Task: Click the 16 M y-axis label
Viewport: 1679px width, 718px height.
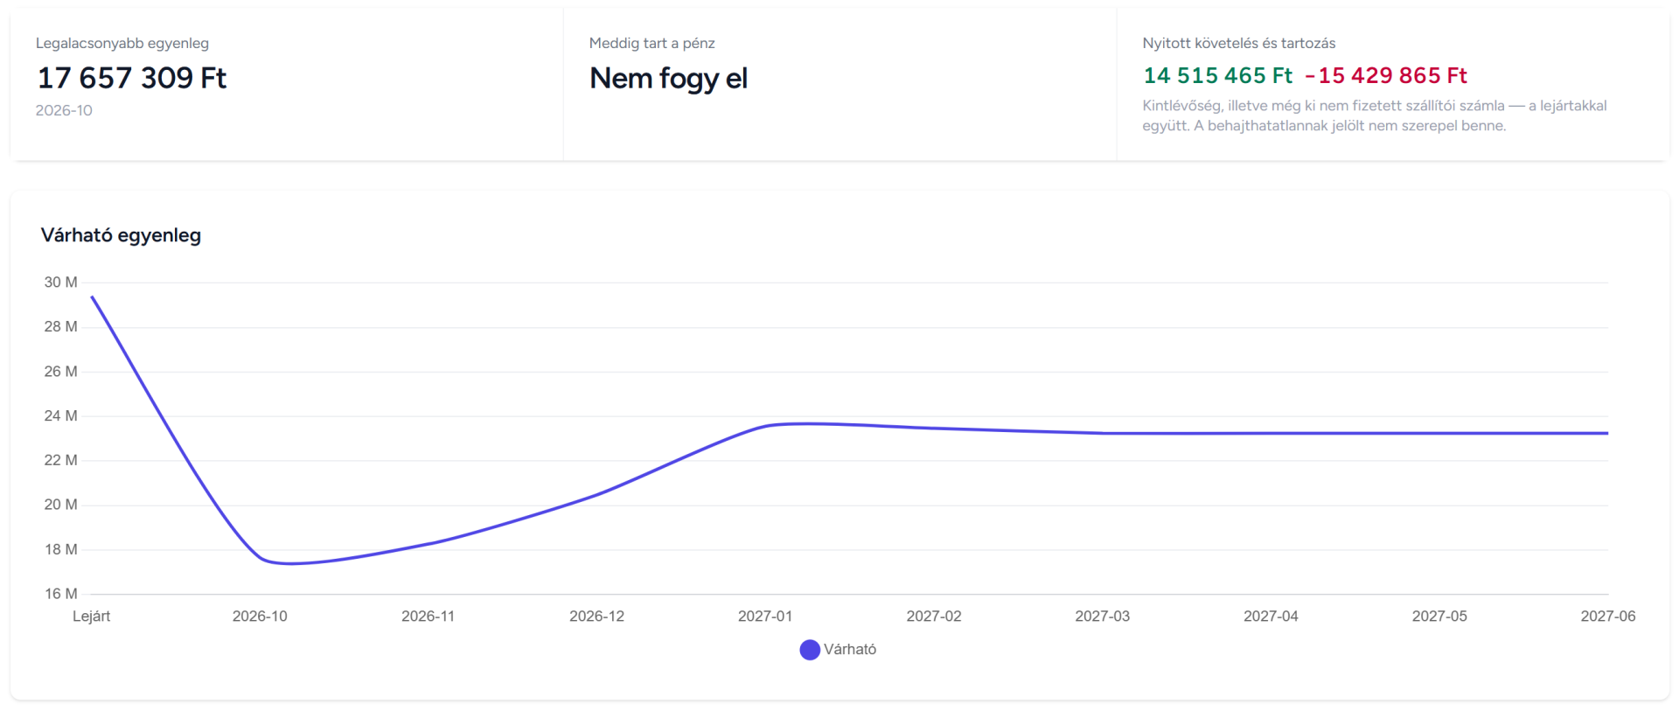Action: [61, 594]
